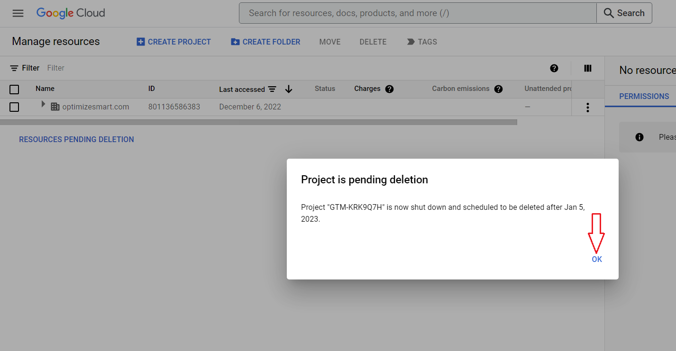Expand the optimizesmart.com organization node
The width and height of the screenshot is (676, 351).
pyautogui.click(x=43, y=104)
